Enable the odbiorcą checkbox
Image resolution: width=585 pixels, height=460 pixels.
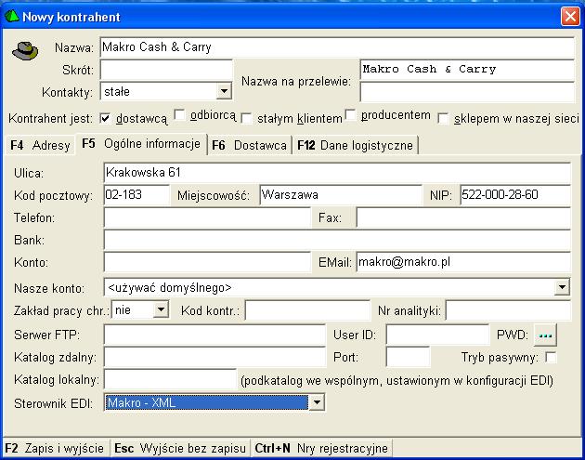click(x=179, y=114)
